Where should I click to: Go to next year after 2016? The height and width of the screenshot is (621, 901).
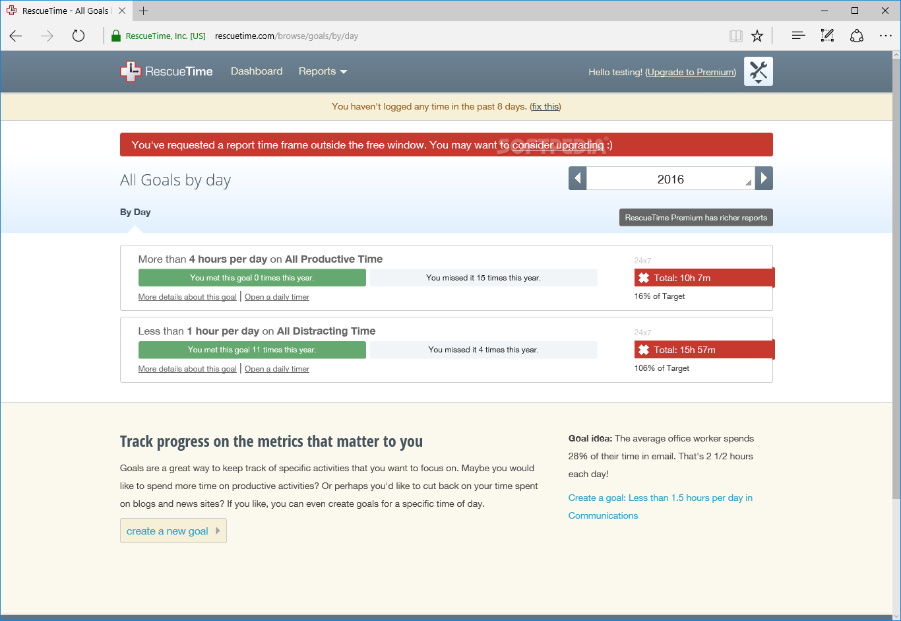pos(764,178)
